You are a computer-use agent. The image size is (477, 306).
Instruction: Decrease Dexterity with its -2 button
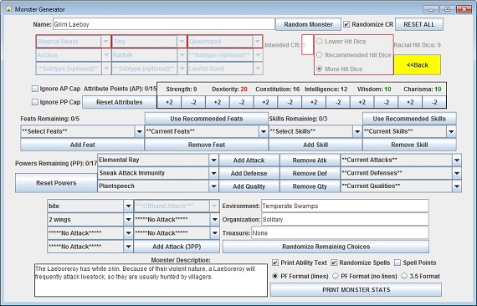tap(242, 102)
